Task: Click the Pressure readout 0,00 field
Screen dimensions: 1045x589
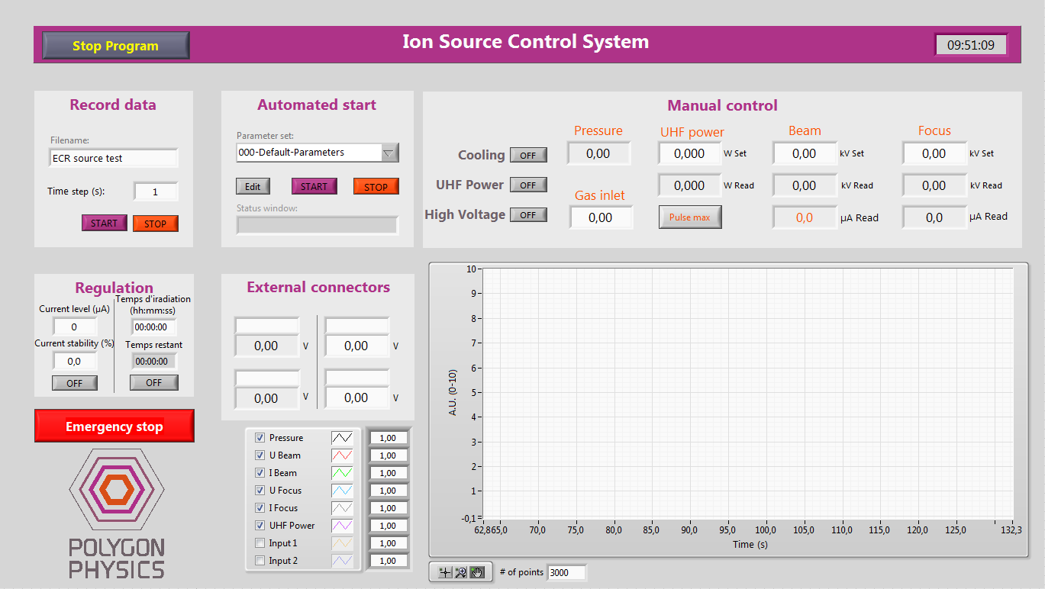Action: click(598, 153)
